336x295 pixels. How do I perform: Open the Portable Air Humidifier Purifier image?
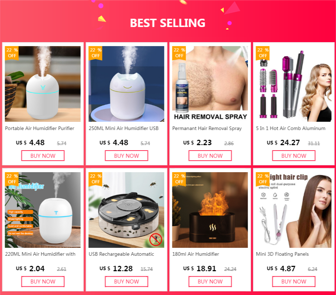(43, 84)
